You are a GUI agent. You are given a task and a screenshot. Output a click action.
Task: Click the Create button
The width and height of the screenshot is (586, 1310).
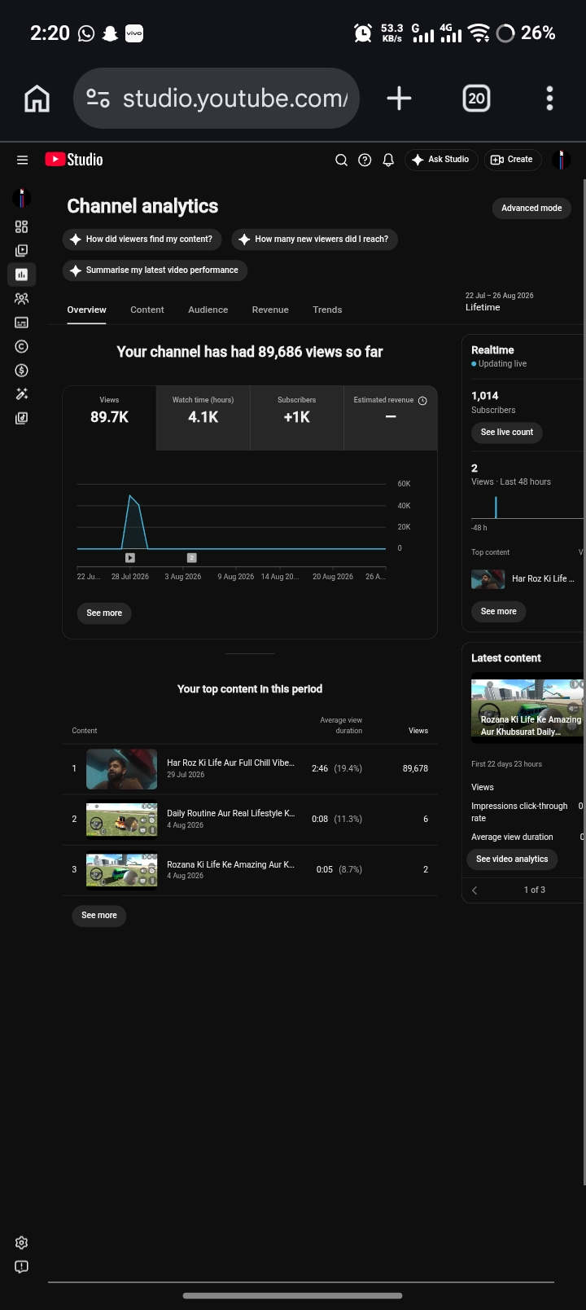point(512,160)
